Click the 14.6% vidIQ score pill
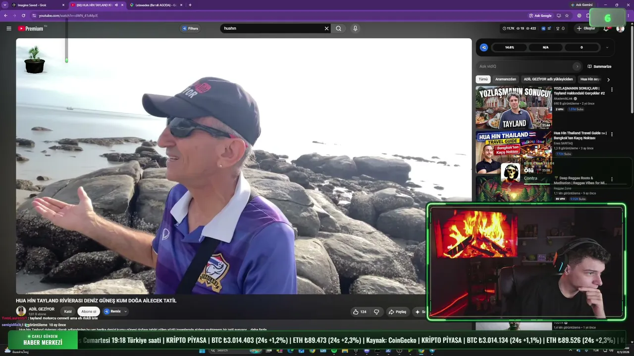The width and height of the screenshot is (634, 356). pyautogui.click(x=510, y=47)
